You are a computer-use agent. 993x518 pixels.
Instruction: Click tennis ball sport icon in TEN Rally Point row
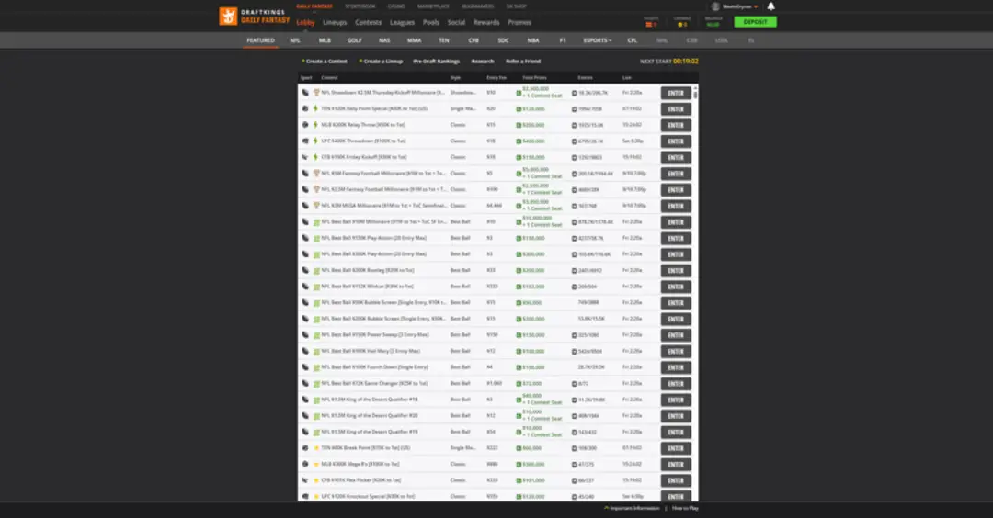tap(305, 108)
